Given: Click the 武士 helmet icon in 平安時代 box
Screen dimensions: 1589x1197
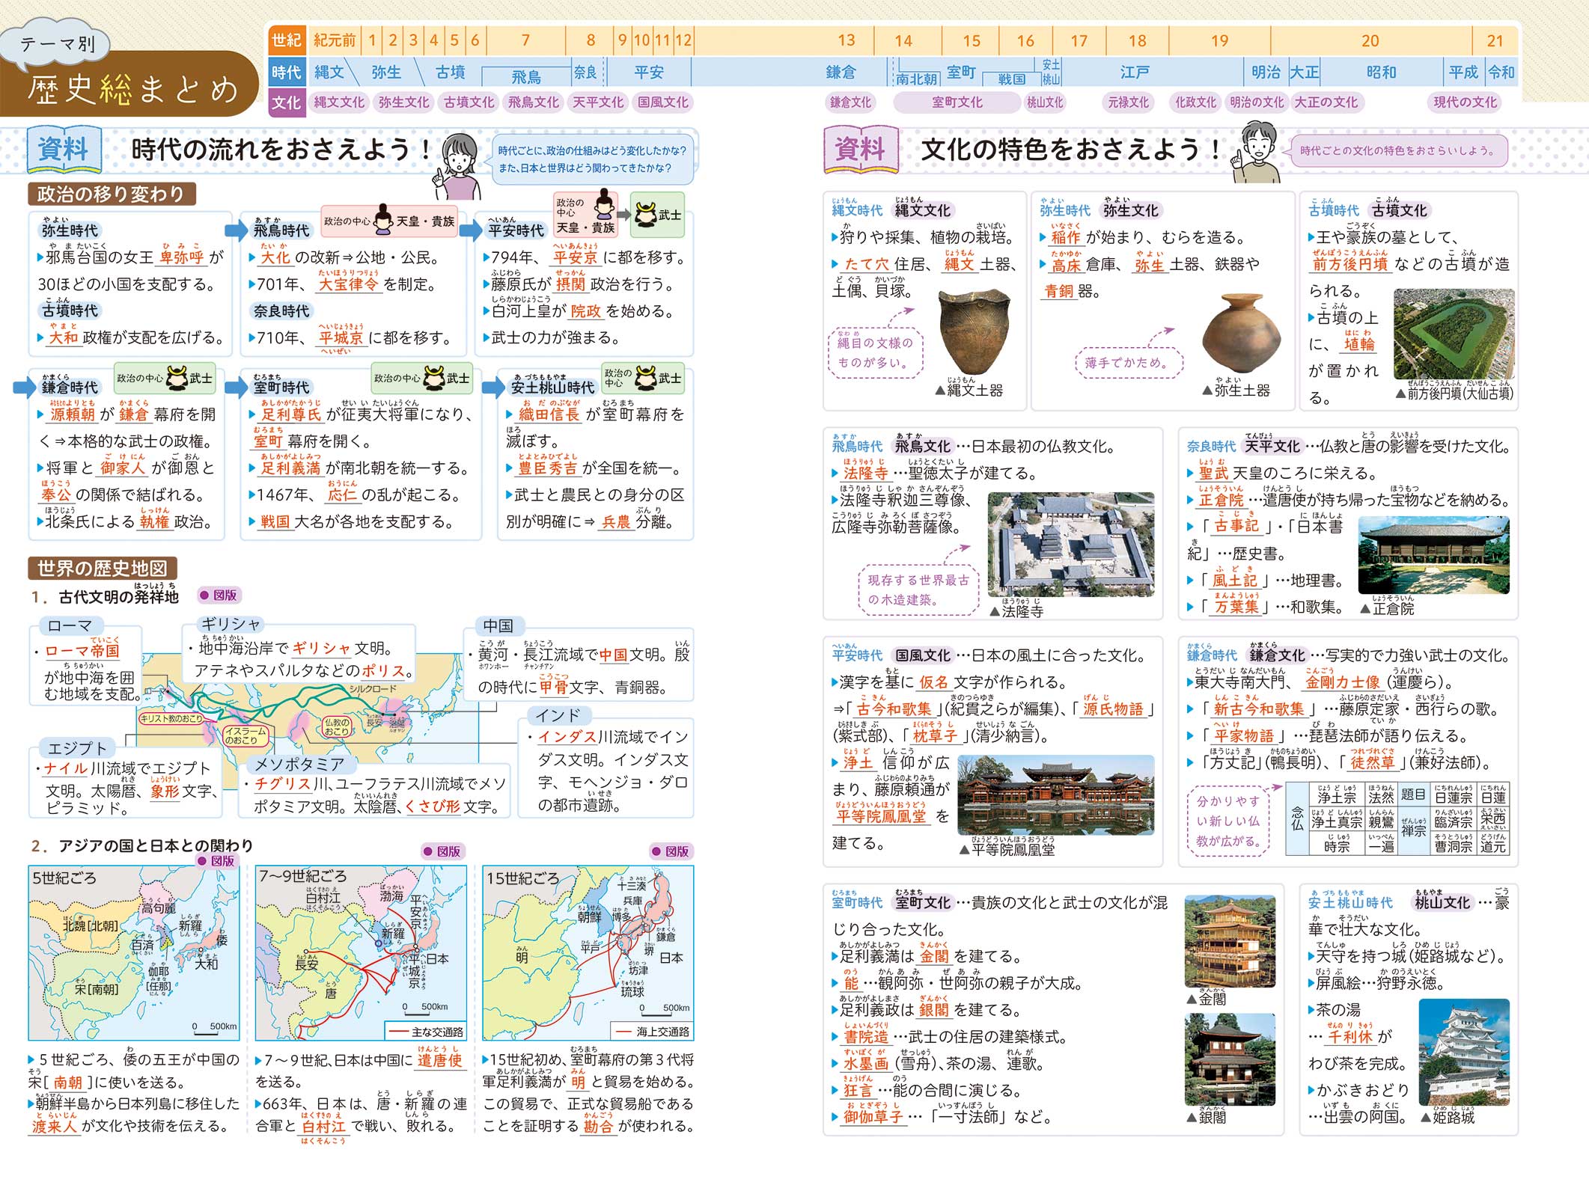Looking at the screenshot, I should pos(646,215).
